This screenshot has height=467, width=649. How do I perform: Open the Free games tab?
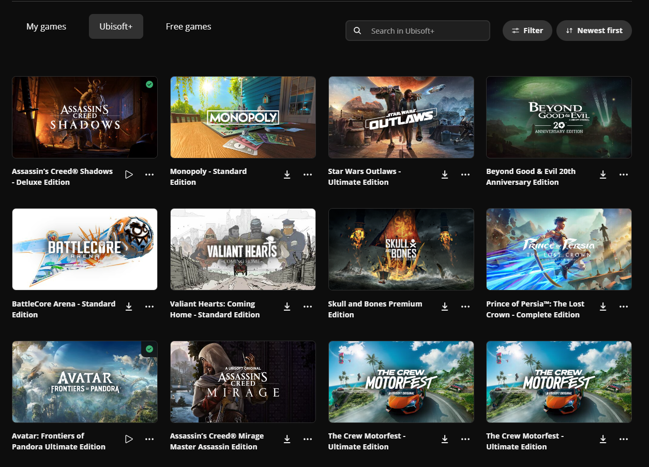pyautogui.click(x=188, y=26)
